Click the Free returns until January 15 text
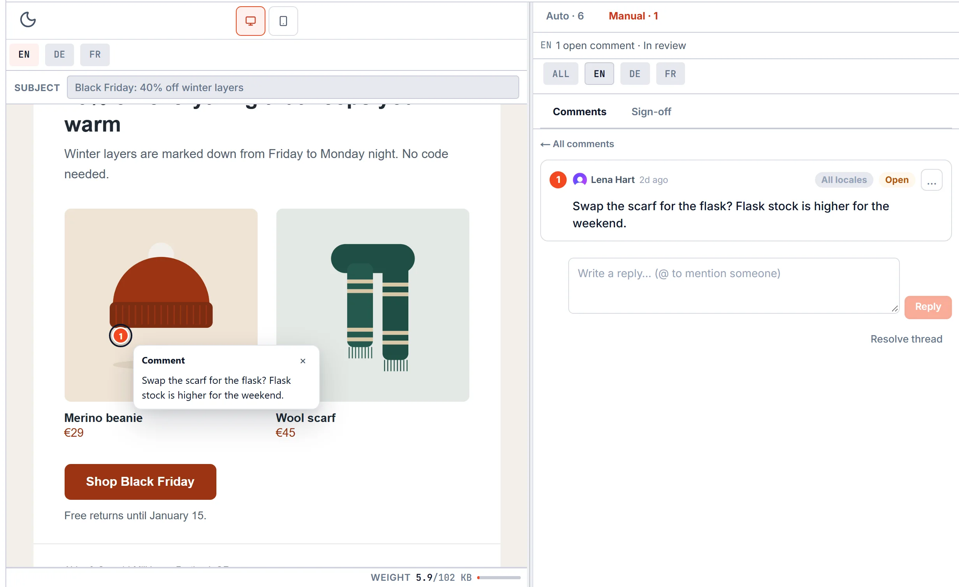Screen dimensions: 959x587 coord(135,515)
